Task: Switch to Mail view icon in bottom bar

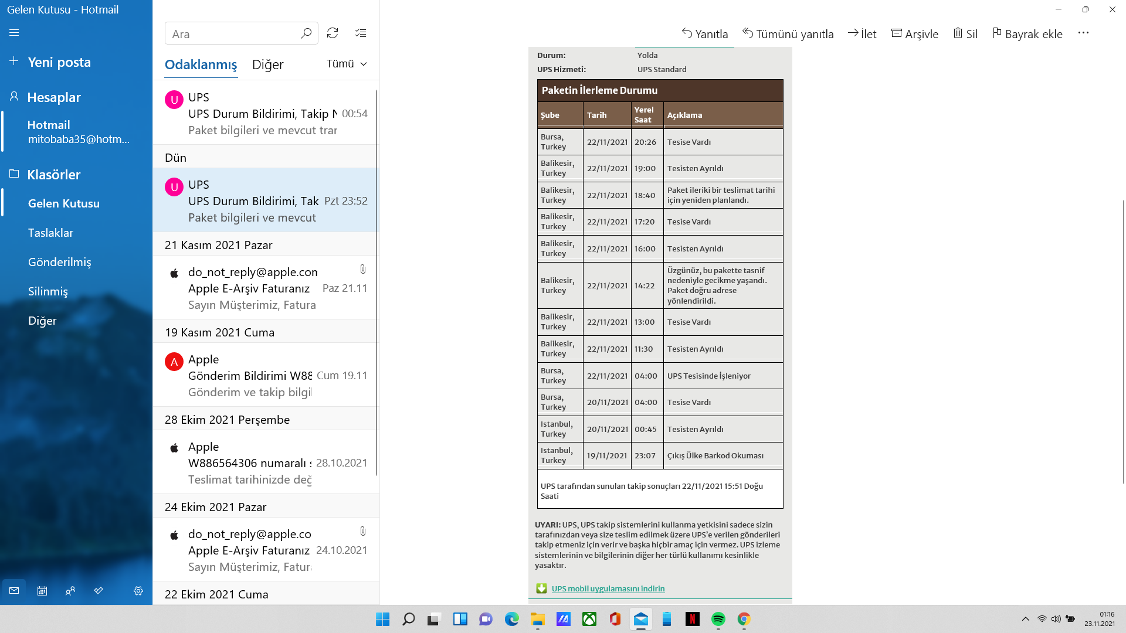Action: [x=14, y=591]
